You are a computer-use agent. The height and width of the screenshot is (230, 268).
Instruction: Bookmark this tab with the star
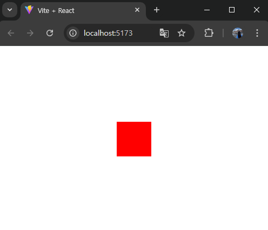tap(182, 33)
